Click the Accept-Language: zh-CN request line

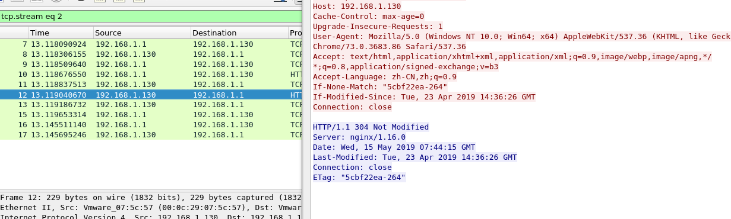385,77
